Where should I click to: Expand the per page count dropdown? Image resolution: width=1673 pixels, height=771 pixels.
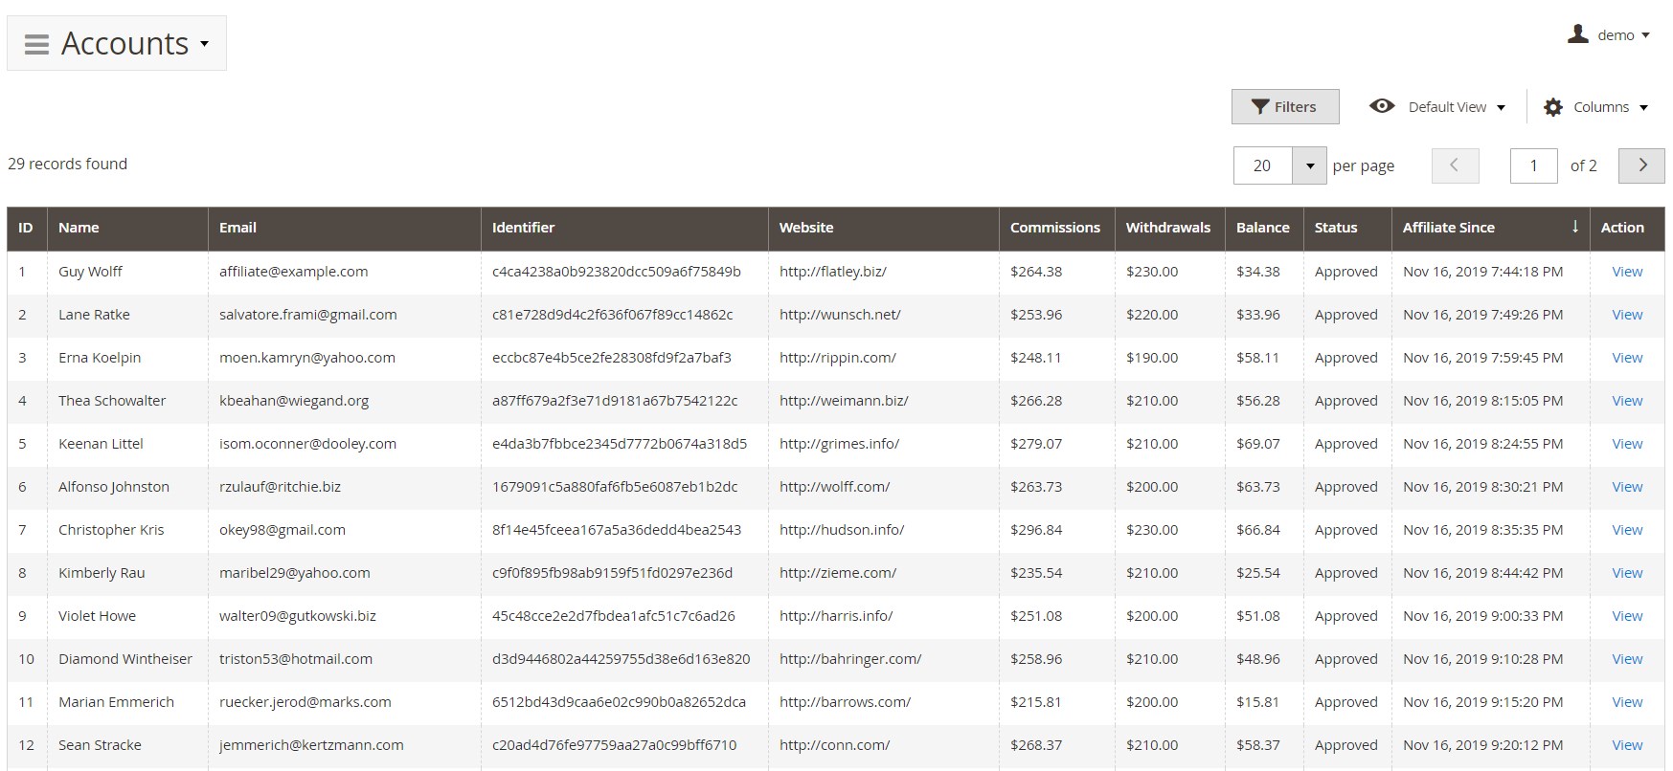[x=1309, y=165]
